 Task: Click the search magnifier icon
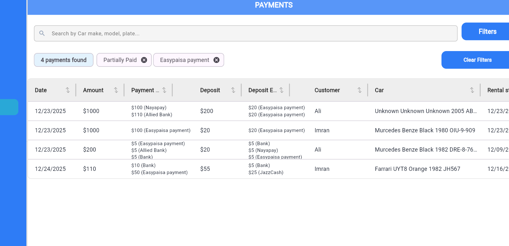click(x=42, y=33)
